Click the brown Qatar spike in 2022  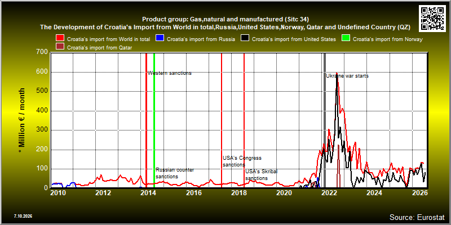click(339, 166)
